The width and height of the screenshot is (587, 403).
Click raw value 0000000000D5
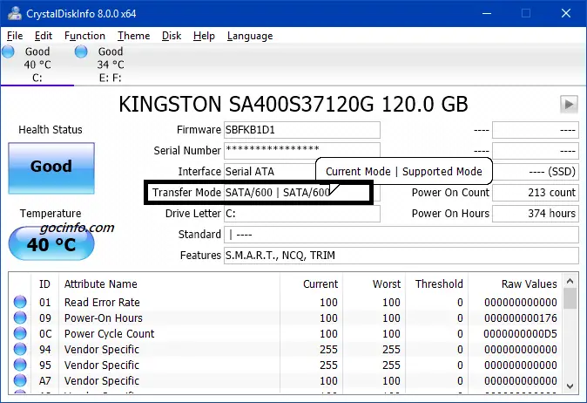pyautogui.click(x=520, y=333)
